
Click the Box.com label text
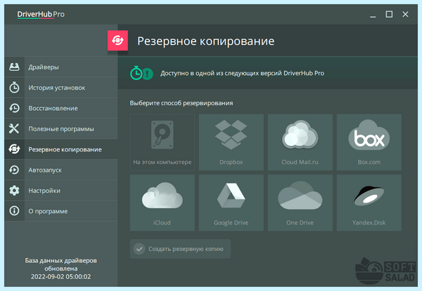pyautogui.click(x=369, y=162)
